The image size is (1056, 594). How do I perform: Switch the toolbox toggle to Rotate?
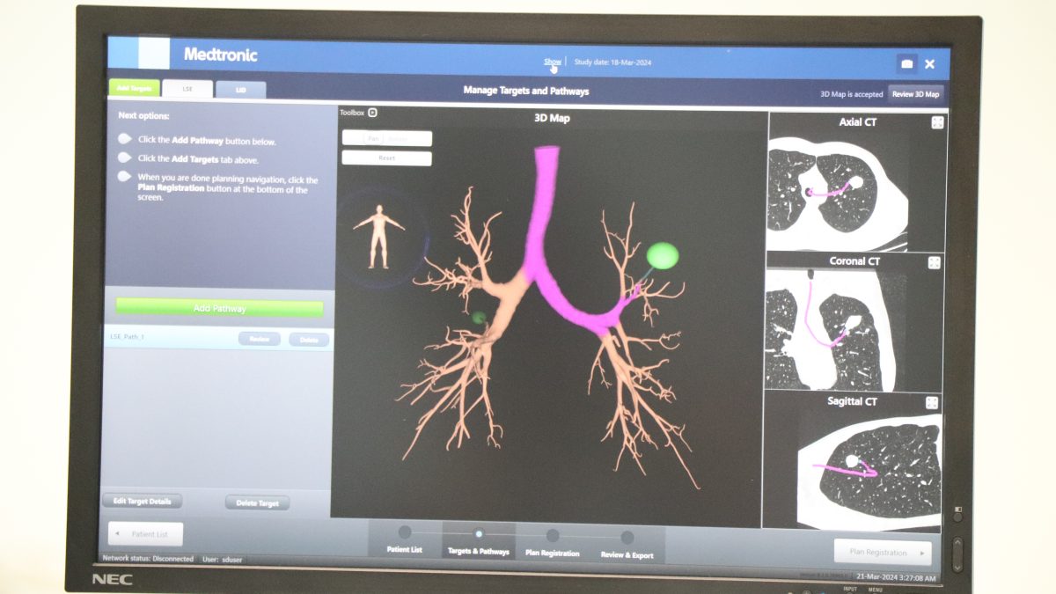tap(400, 139)
